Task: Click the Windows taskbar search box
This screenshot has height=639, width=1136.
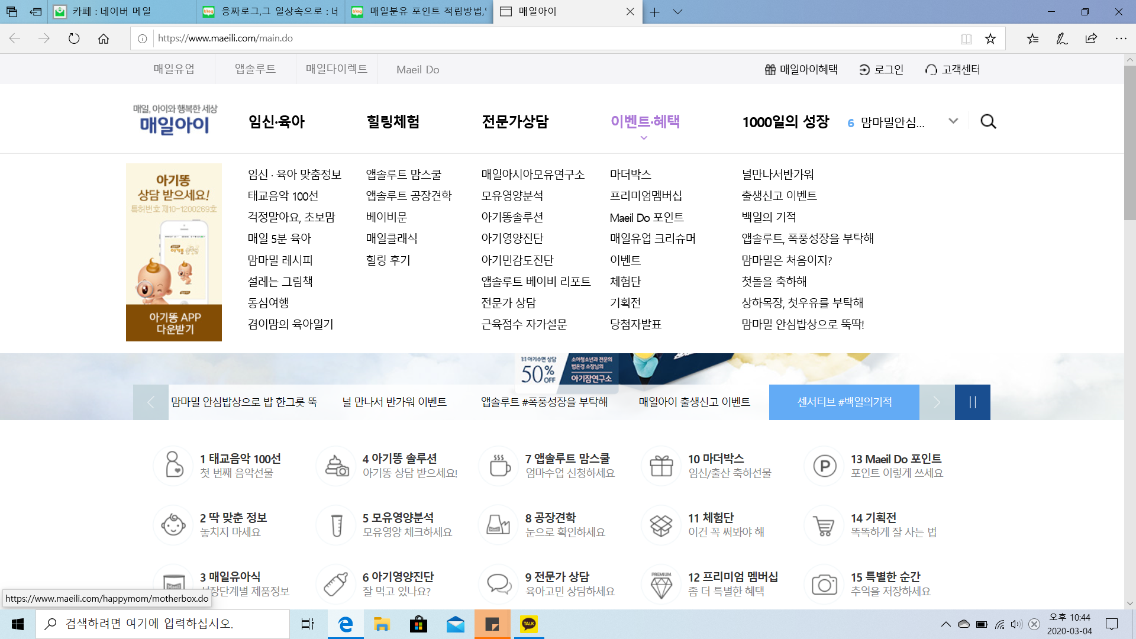Action: click(x=163, y=624)
